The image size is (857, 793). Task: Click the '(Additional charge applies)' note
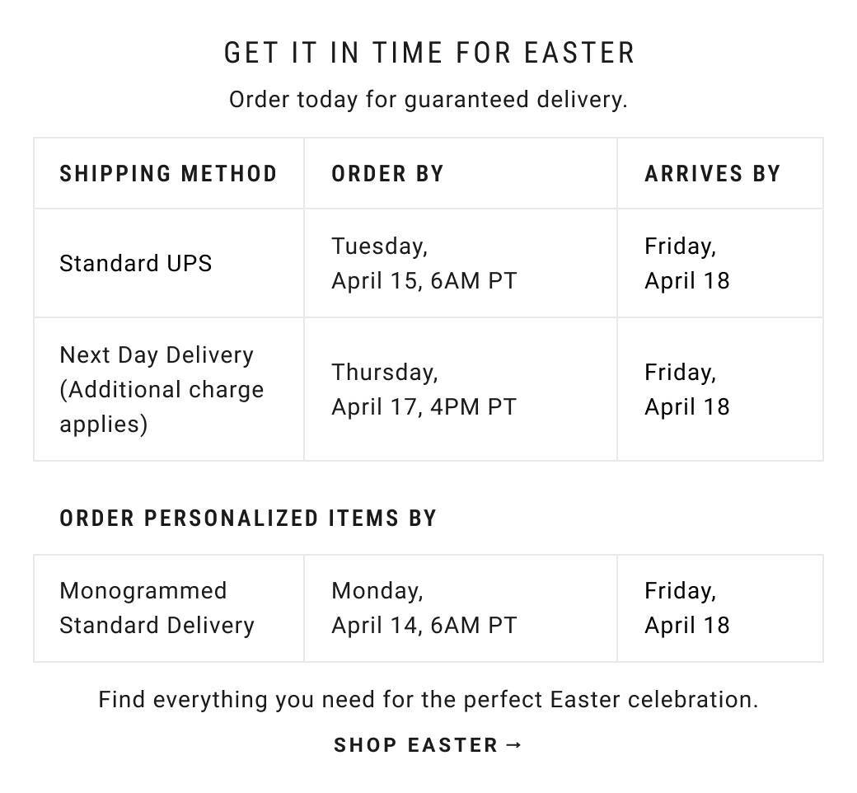click(x=162, y=407)
